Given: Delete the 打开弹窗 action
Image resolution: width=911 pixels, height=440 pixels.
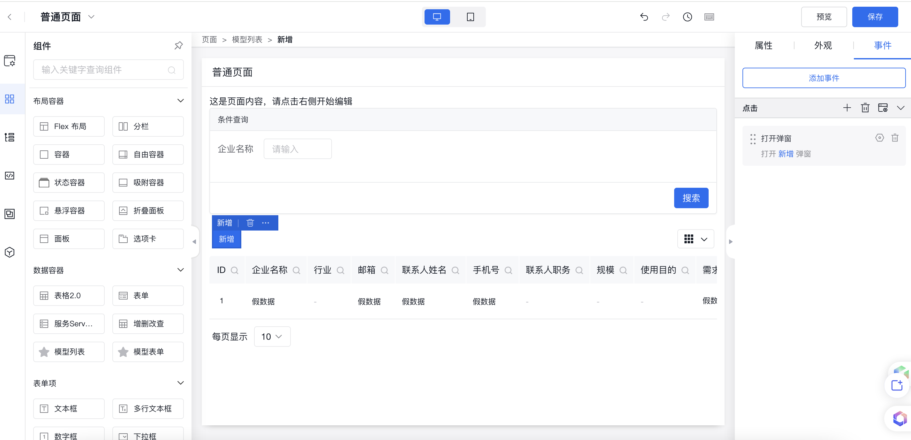Looking at the screenshot, I should pos(895,138).
